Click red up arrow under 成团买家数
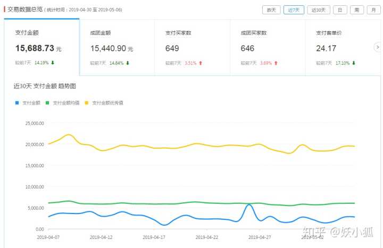This screenshot has height=248, width=383. click(x=276, y=63)
